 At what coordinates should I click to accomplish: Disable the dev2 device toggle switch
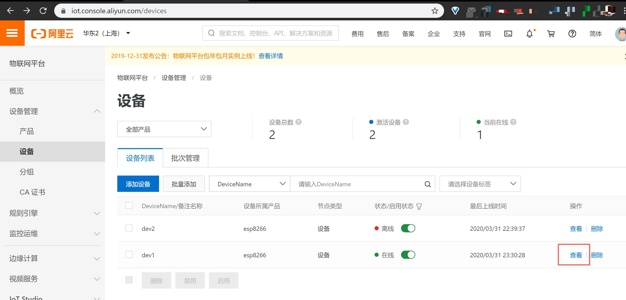[408, 228]
